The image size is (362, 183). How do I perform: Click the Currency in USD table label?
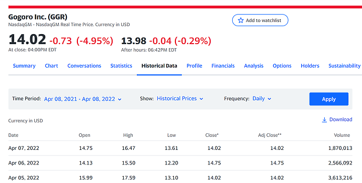pos(26,121)
